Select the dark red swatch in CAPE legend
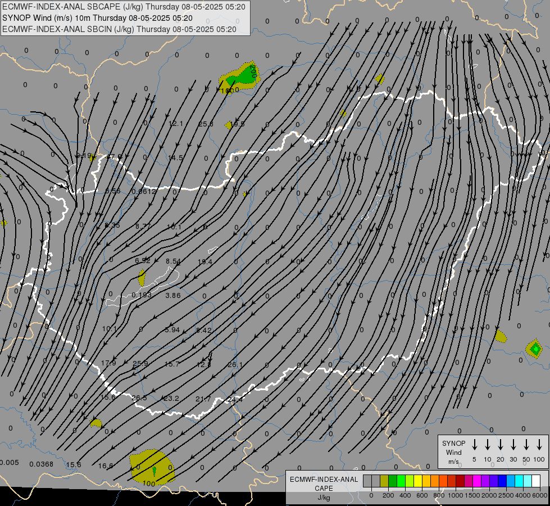550x506 pixels. pyautogui.click(x=460, y=481)
